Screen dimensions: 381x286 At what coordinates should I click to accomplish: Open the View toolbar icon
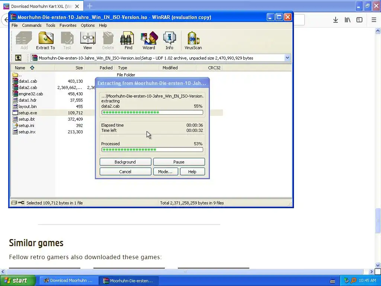coord(87,40)
